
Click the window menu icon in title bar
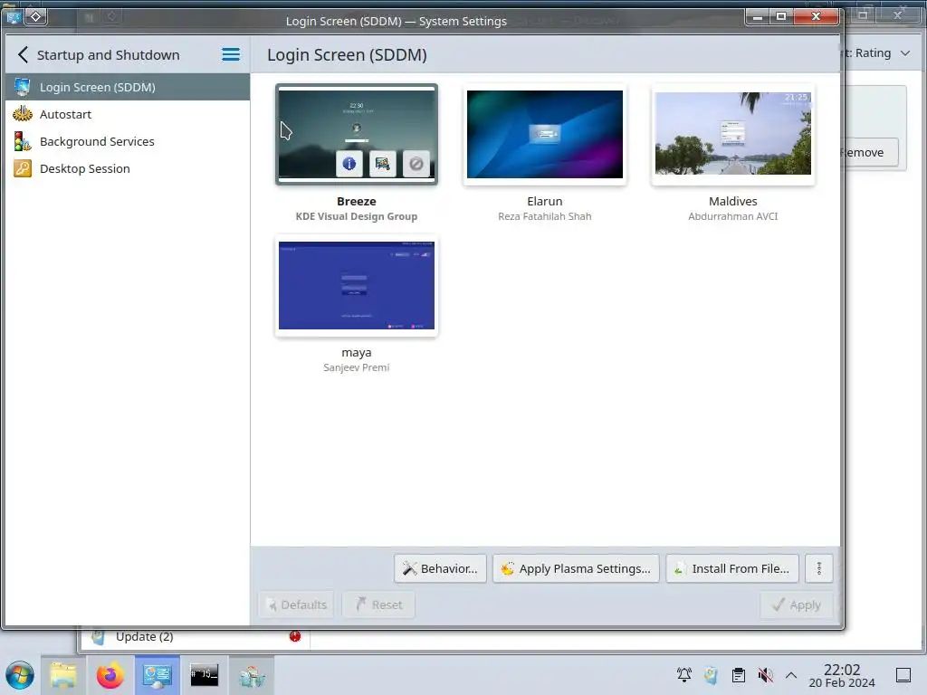(x=13, y=17)
